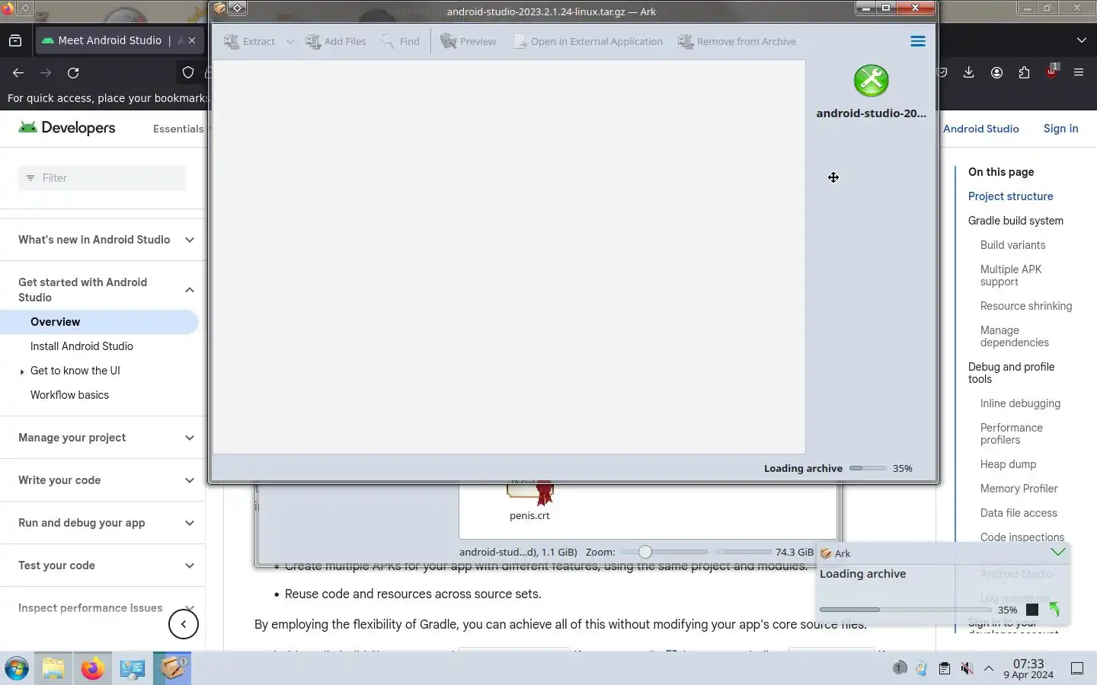The image size is (1097, 685).
Task: Collapse the sidebar with the round arrow button
Action: [x=184, y=624]
